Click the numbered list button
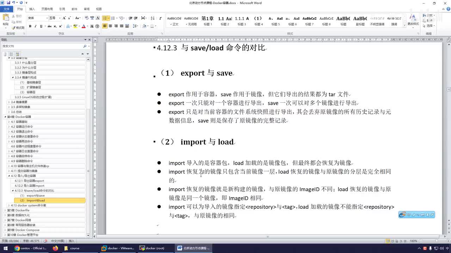The image size is (451, 253). [x=113, y=18]
